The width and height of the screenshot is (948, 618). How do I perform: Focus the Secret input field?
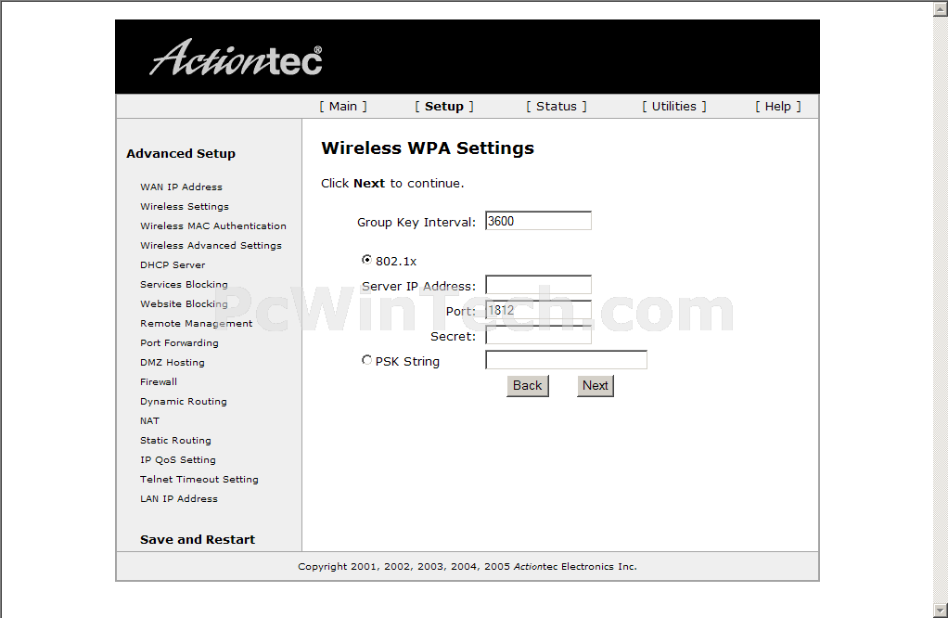pos(538,335)
